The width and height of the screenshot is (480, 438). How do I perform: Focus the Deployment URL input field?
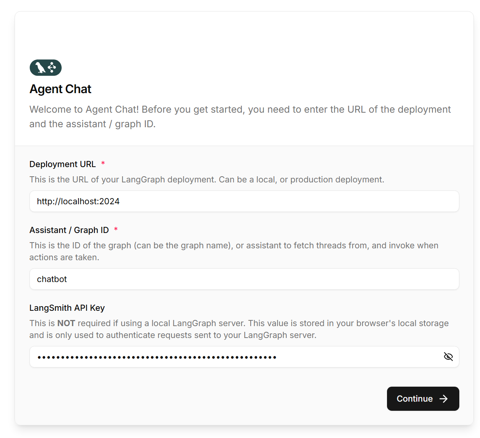(244, 201)
